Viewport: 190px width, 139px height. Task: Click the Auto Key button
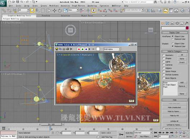click(x=129, y=133)
